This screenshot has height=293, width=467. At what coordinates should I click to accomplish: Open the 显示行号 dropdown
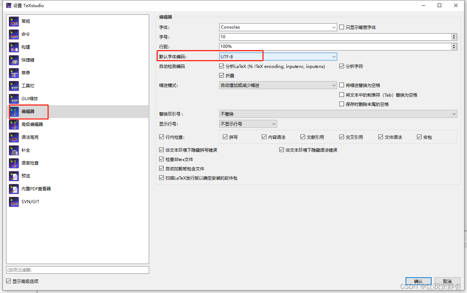(248, 124)
